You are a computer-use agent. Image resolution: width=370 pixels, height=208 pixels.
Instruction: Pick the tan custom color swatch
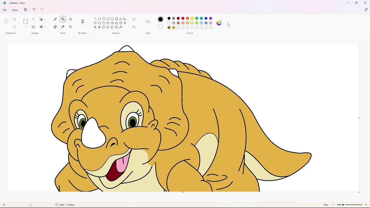173,28
